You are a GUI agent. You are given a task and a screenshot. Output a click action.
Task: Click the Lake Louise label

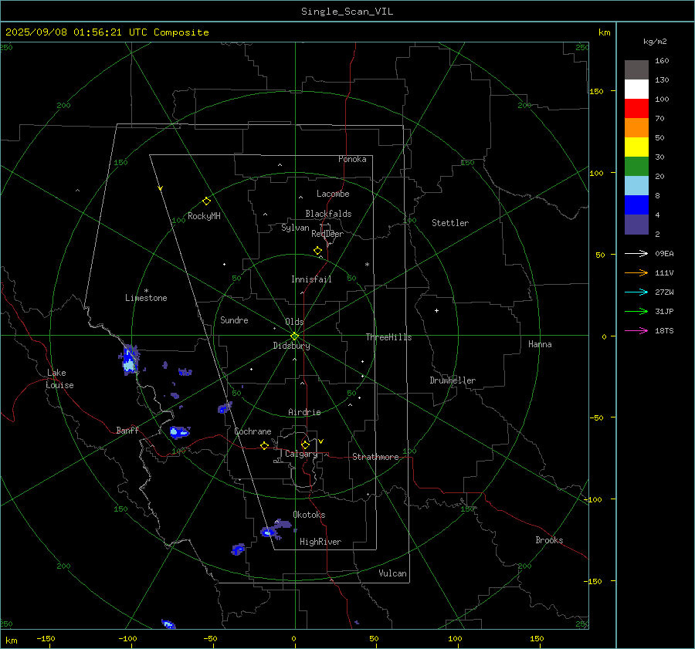tap(59, 379)
